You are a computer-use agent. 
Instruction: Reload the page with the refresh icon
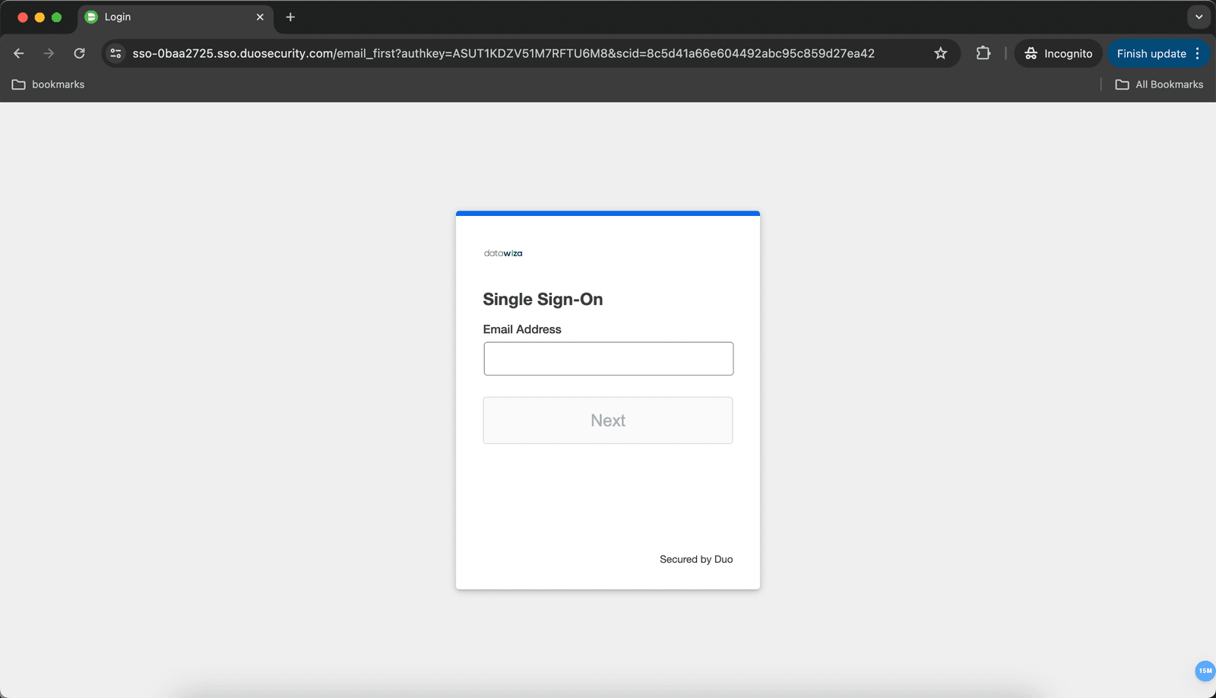pyautogui.click(x=79, y=53)
